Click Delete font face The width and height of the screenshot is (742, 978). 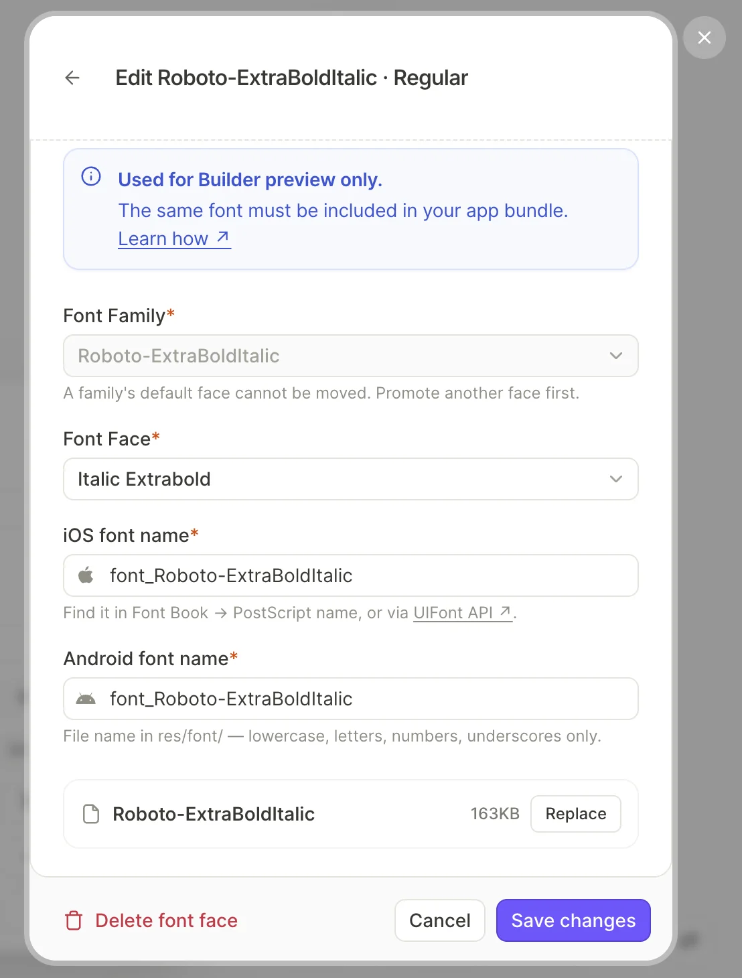(x=151, y=920)
